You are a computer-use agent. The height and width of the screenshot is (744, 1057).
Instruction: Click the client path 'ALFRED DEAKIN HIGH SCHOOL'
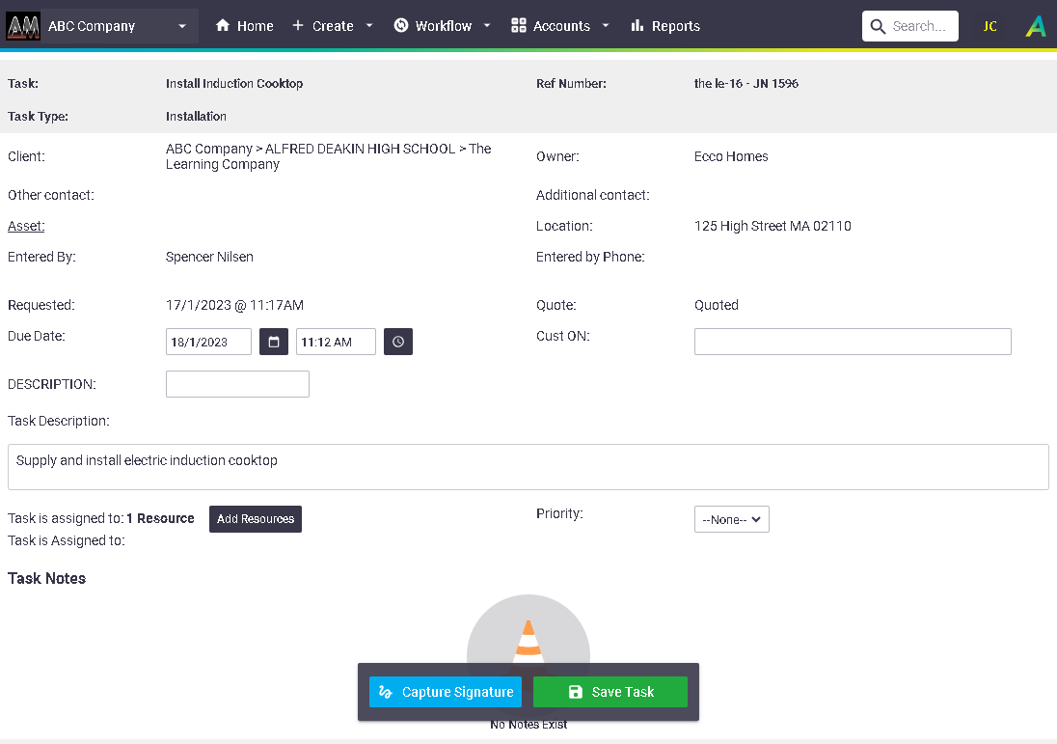pyautogui.click(x=360, y=149)
